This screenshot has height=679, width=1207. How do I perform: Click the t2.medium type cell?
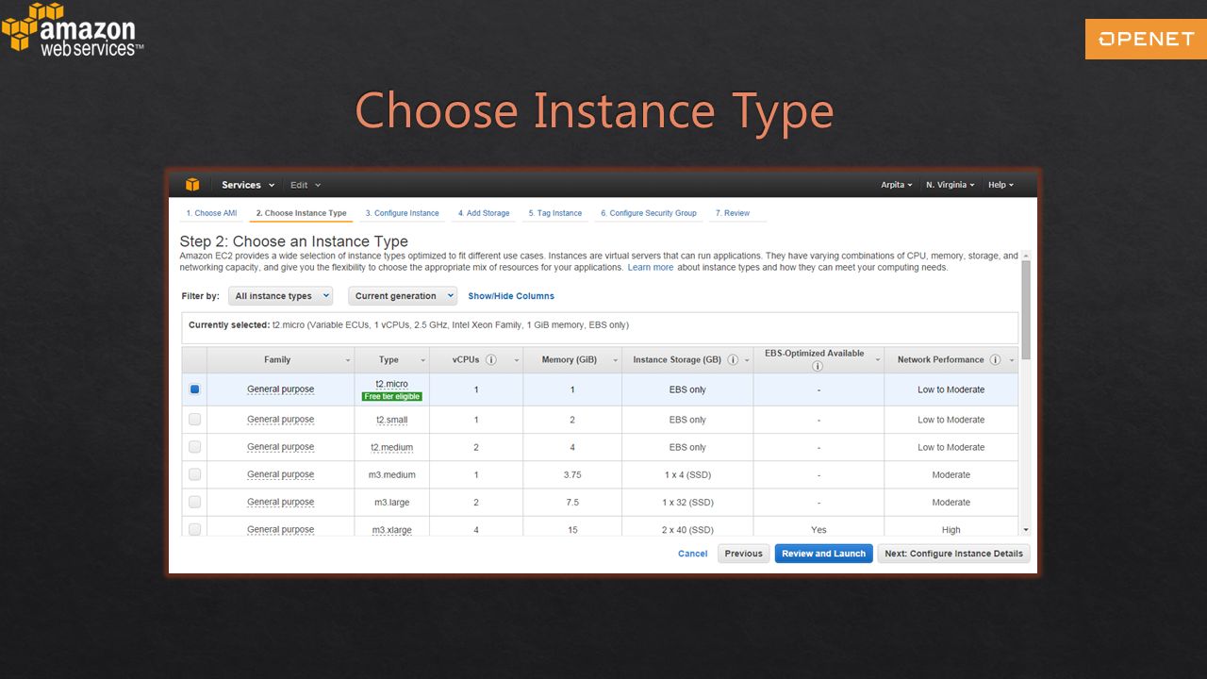(x=391, y=447)
